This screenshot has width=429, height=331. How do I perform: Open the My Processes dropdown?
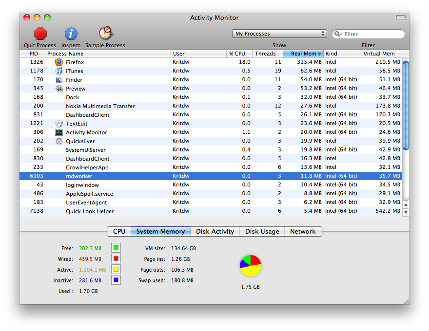point(279,34)
